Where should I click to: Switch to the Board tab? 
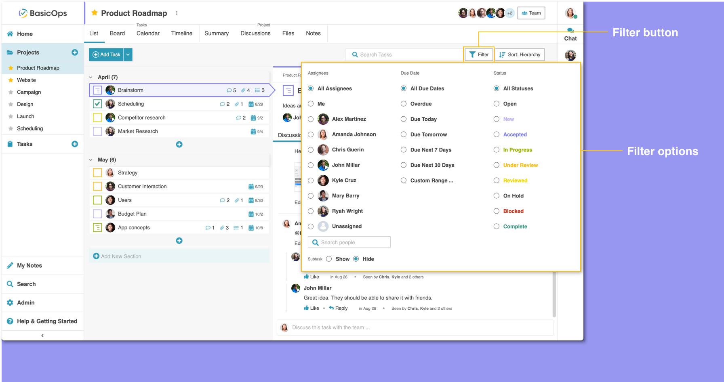coord(117,34)
